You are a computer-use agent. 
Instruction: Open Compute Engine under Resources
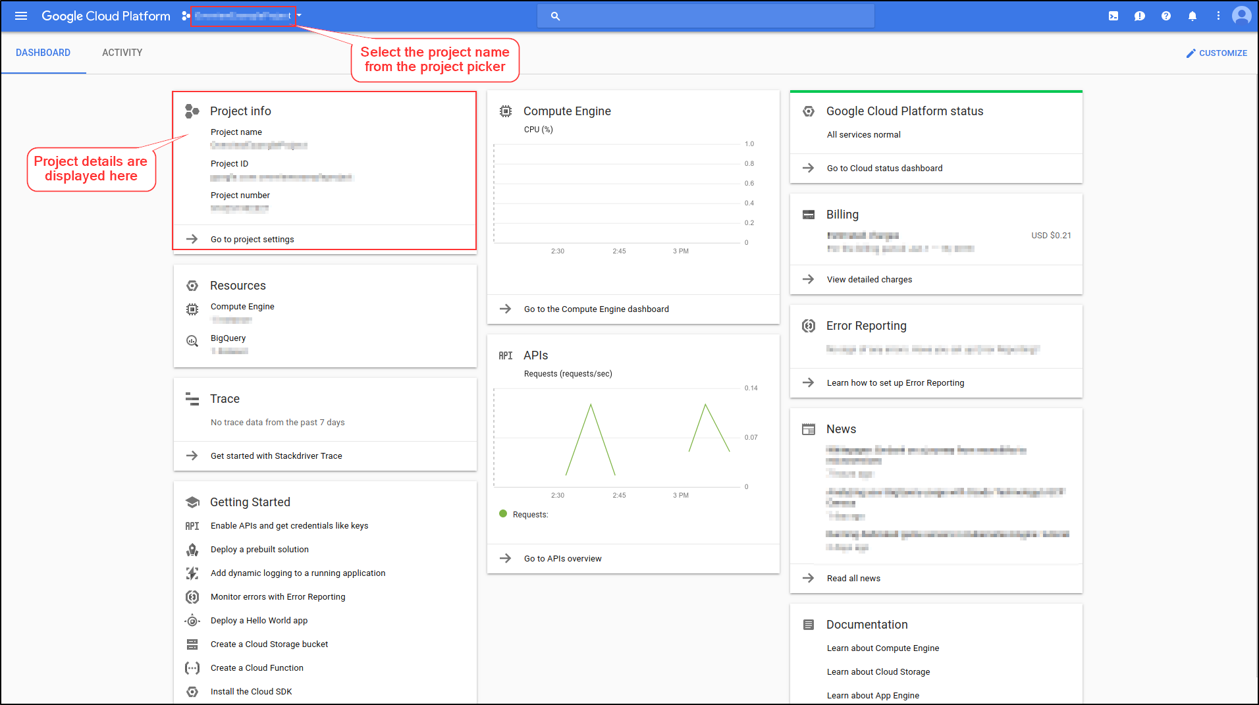(242, 307)
